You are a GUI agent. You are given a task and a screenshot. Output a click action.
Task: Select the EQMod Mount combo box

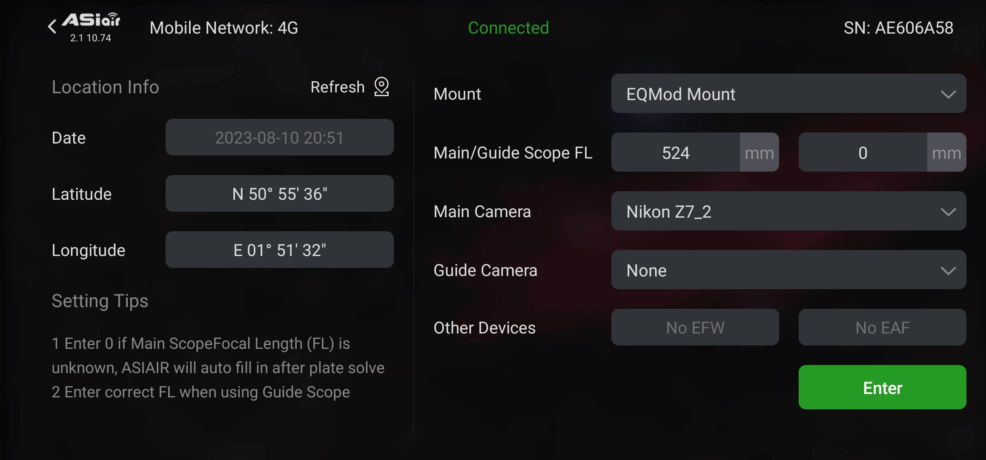point(775,94)
